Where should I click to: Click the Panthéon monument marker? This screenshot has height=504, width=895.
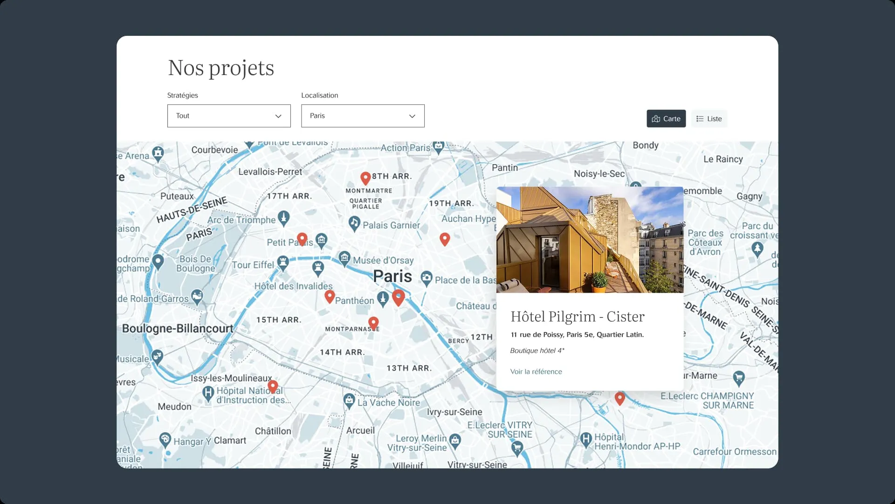(383, 299)
